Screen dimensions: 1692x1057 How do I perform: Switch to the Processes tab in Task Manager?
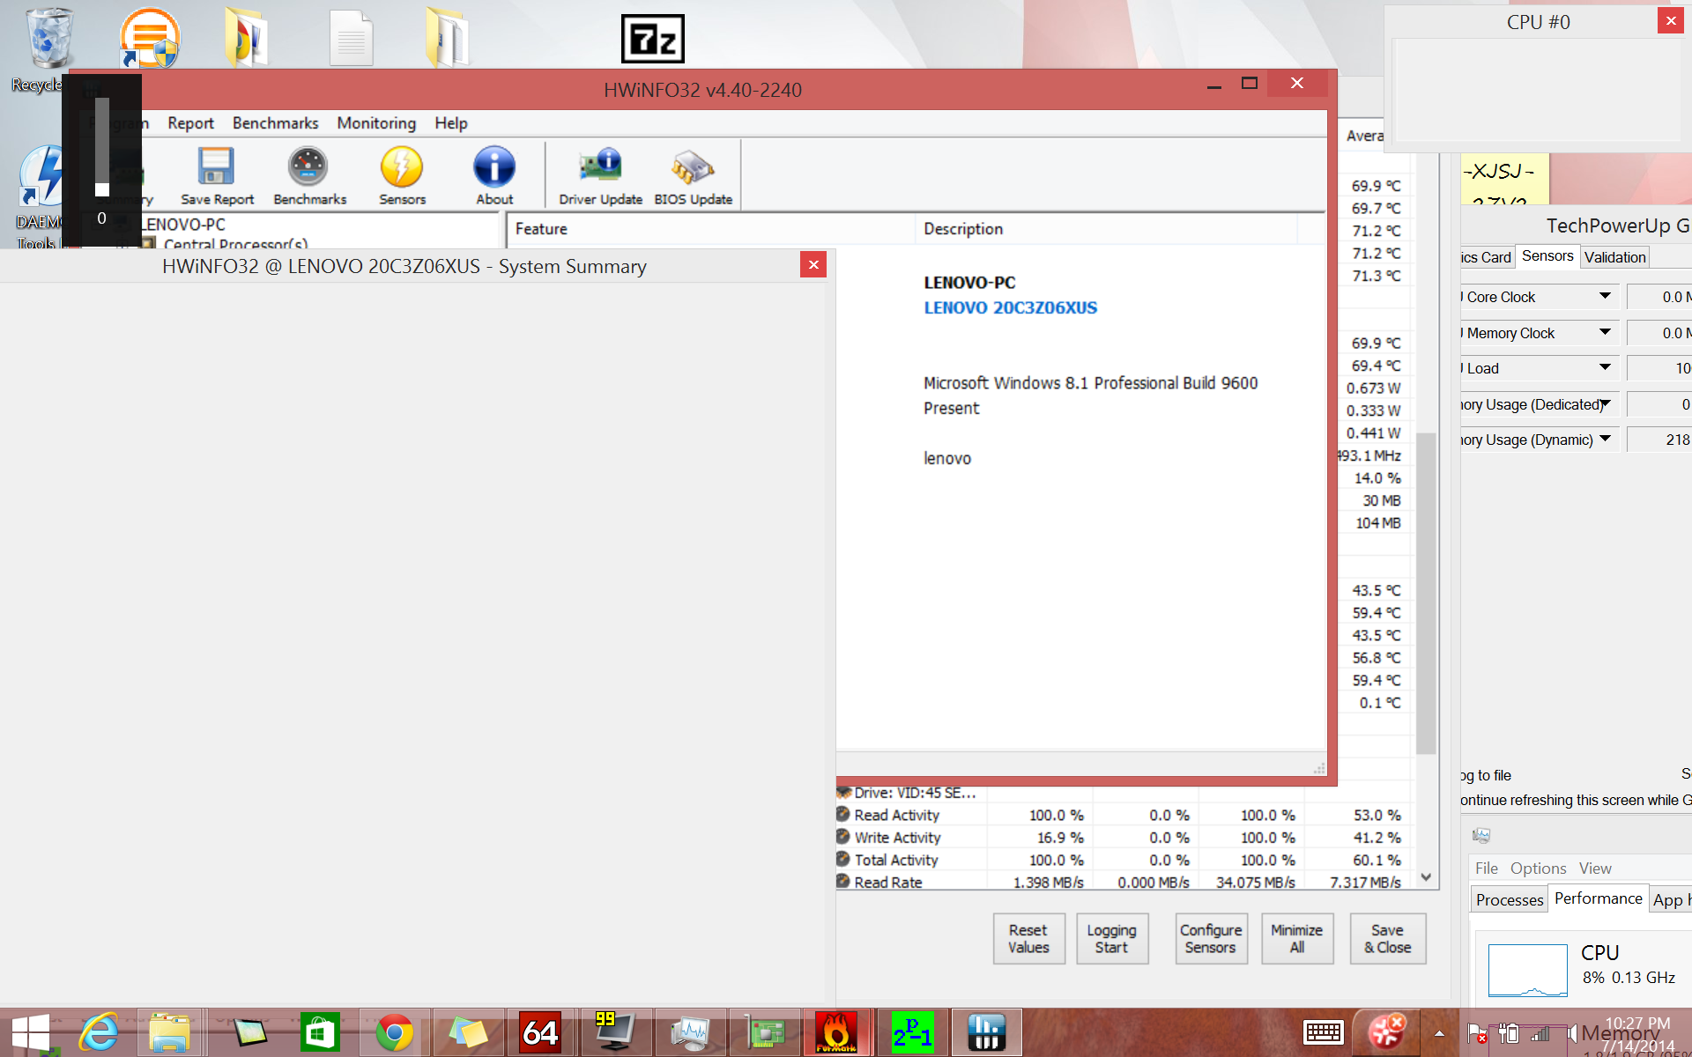click(1510, 900)
